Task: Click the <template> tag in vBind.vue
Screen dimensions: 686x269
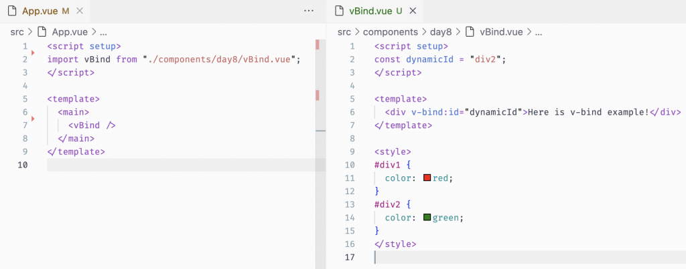Action: [x=401, y=99]
